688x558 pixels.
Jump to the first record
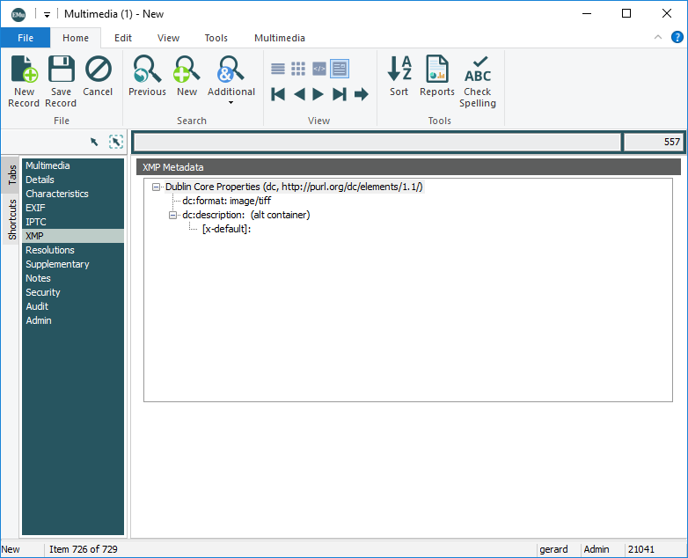point(278,94)
